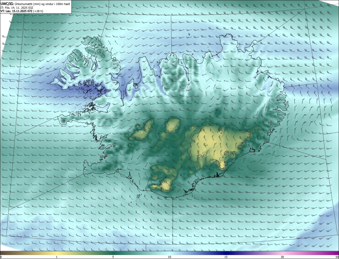Screen dimensions: 339x259
Task: Click the colorbar tick label 30
Action: [282, 257]
